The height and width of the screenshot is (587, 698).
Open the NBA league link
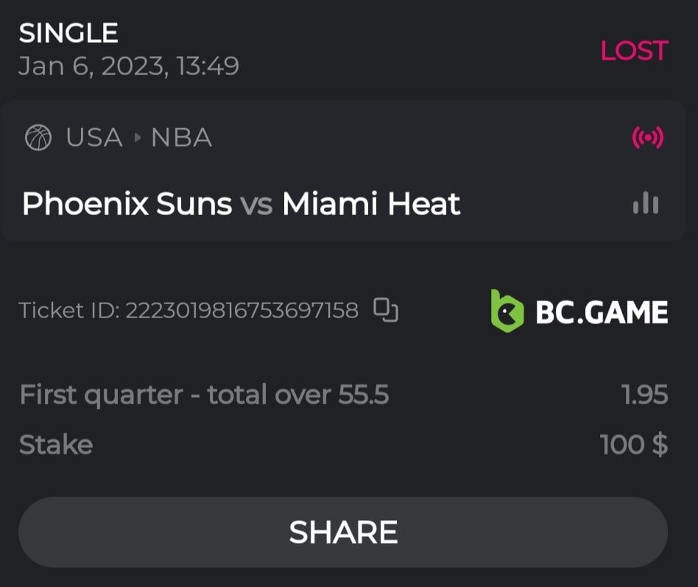coord(182,138)
